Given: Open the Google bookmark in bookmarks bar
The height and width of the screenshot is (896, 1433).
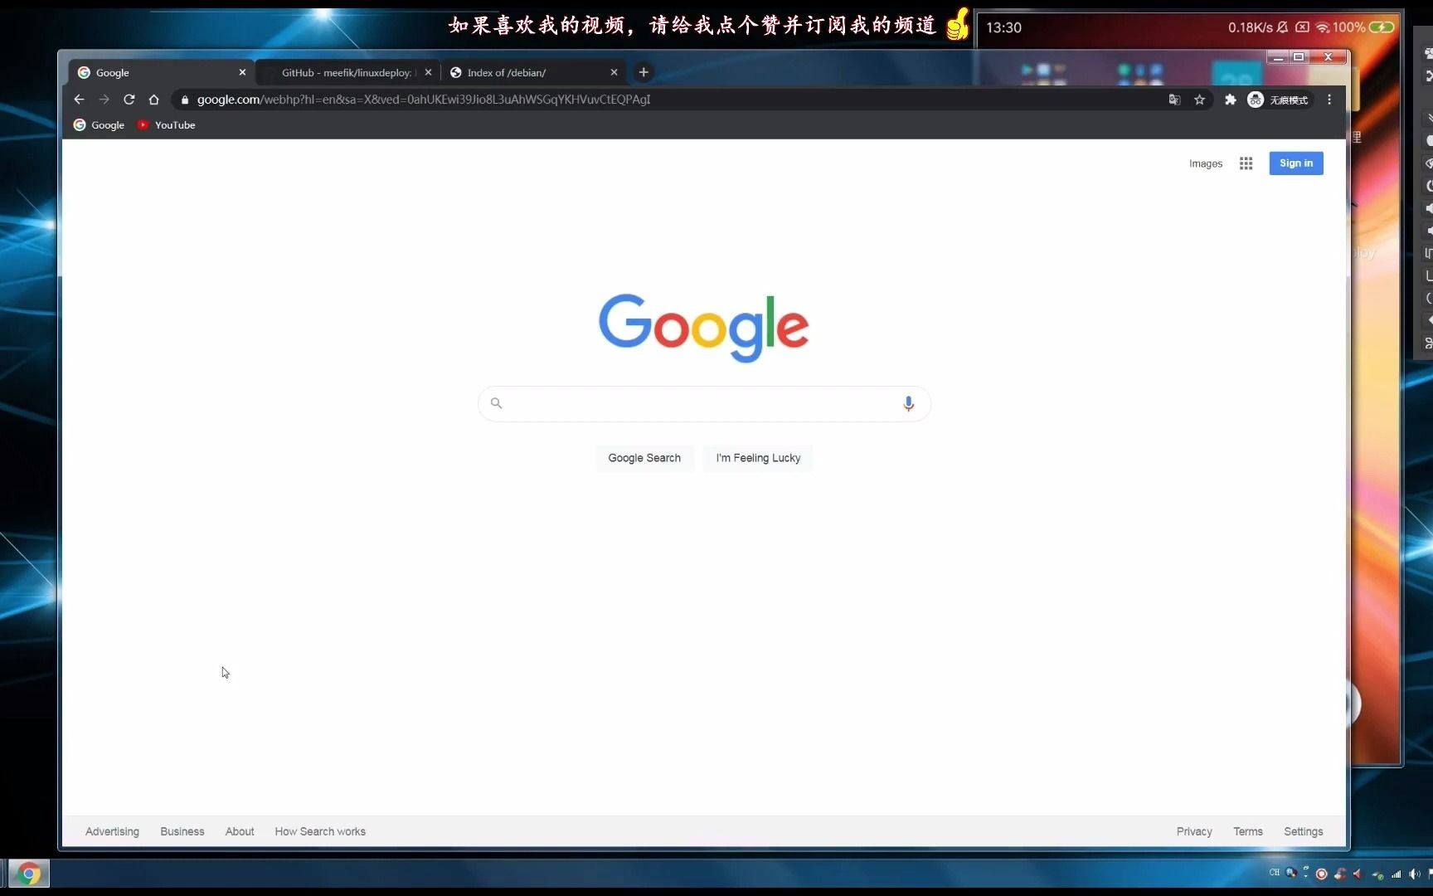Looking at the screenshot, I should [99, 125].
